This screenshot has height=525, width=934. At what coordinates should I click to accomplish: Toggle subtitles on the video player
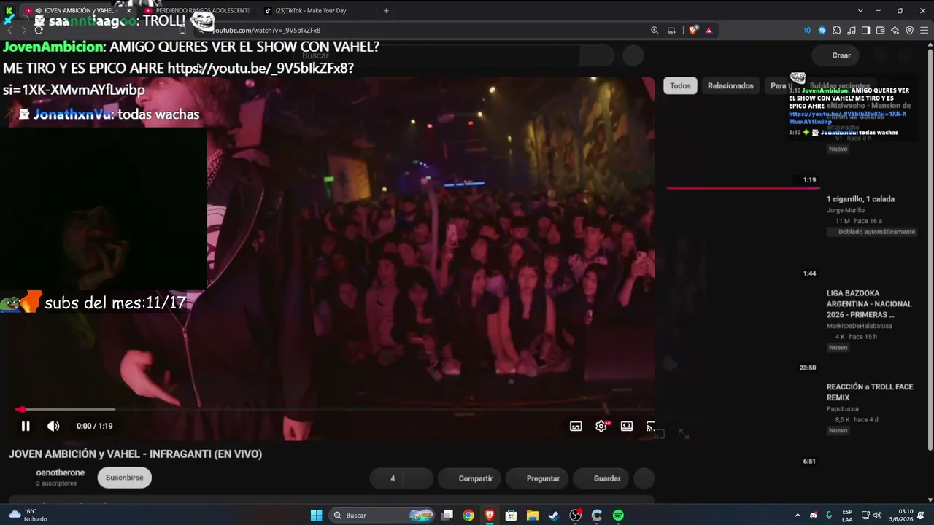pyautogui.click(x=576, y=427)
